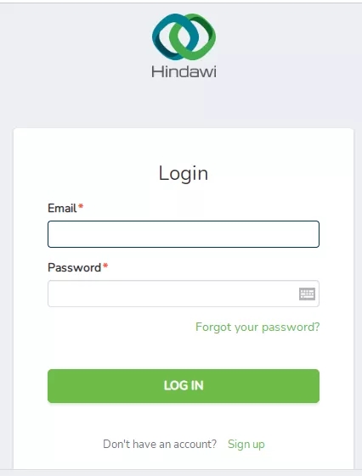Click the Hindawi interlocking rings logo
Screen dimensions: 362x476
click(x=184, y=36)
